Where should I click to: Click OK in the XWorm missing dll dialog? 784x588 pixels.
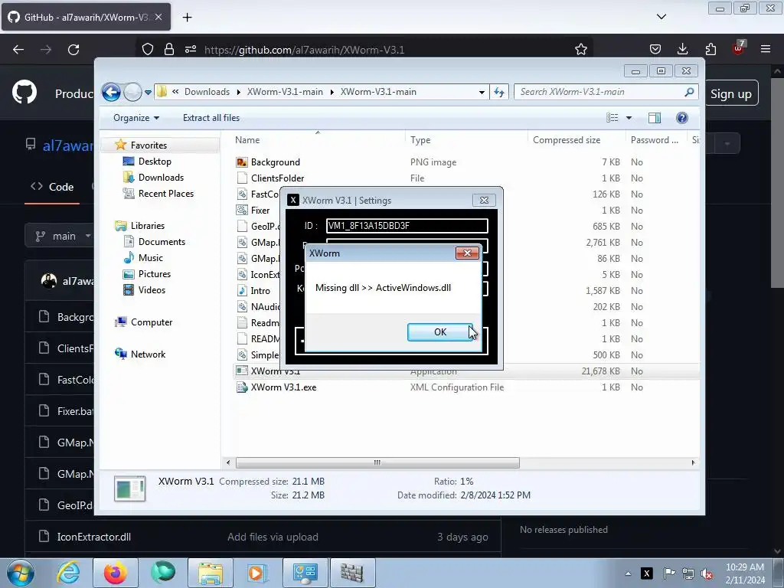[x=440, y=332]
